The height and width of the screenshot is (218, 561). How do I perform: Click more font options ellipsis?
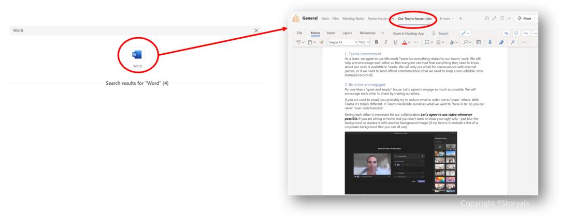pyautogui.click(x=415, y=42)
